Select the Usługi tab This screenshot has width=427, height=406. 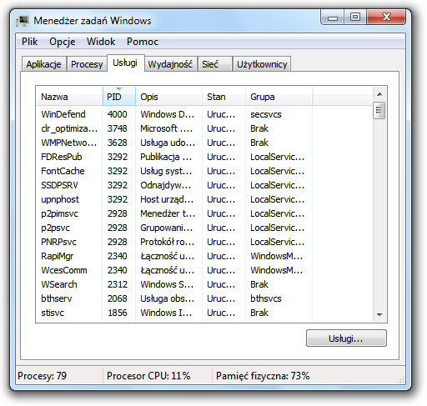pyautogui.click(x=125, y=63)
